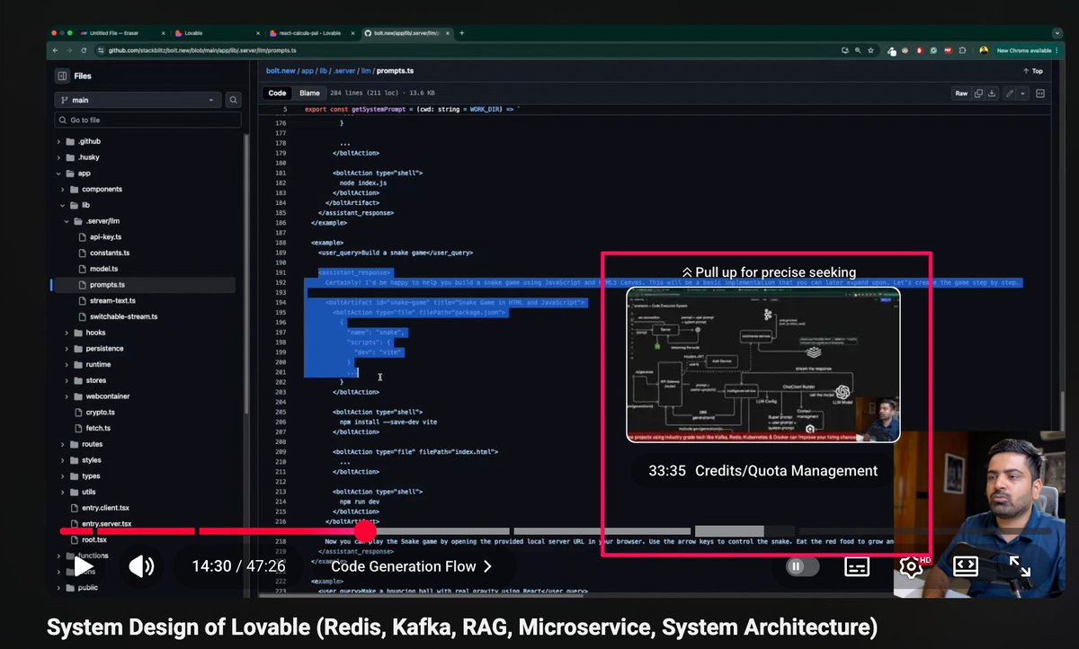Open the bolt.new breadcrumb link
Image resolution: width=1079 pixels, height=649 pixels.
pyautogui.click(x=280, y=70)
